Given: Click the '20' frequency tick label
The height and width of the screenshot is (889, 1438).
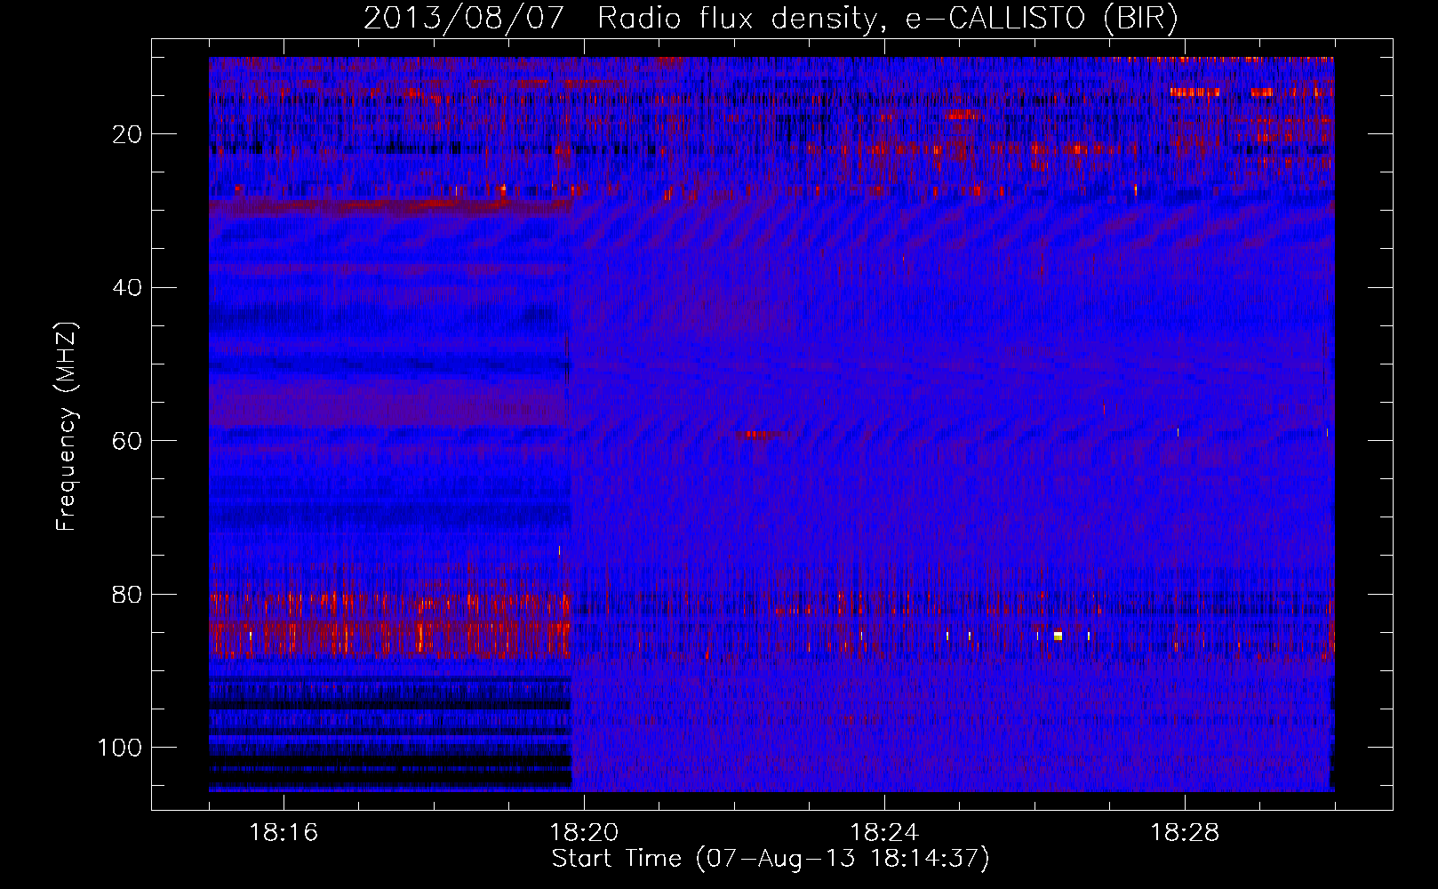Looking at the screenshot, I should 128,134.
